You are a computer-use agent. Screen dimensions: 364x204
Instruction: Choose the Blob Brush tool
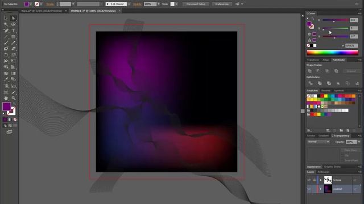[6, 49]
